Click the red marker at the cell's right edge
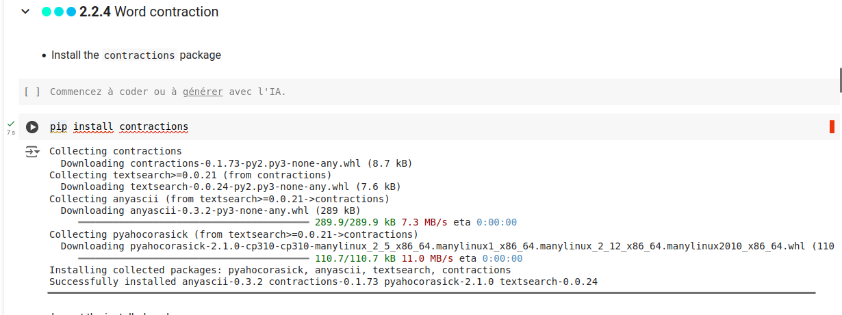842x315 pixels. click(x=832, y=126)
